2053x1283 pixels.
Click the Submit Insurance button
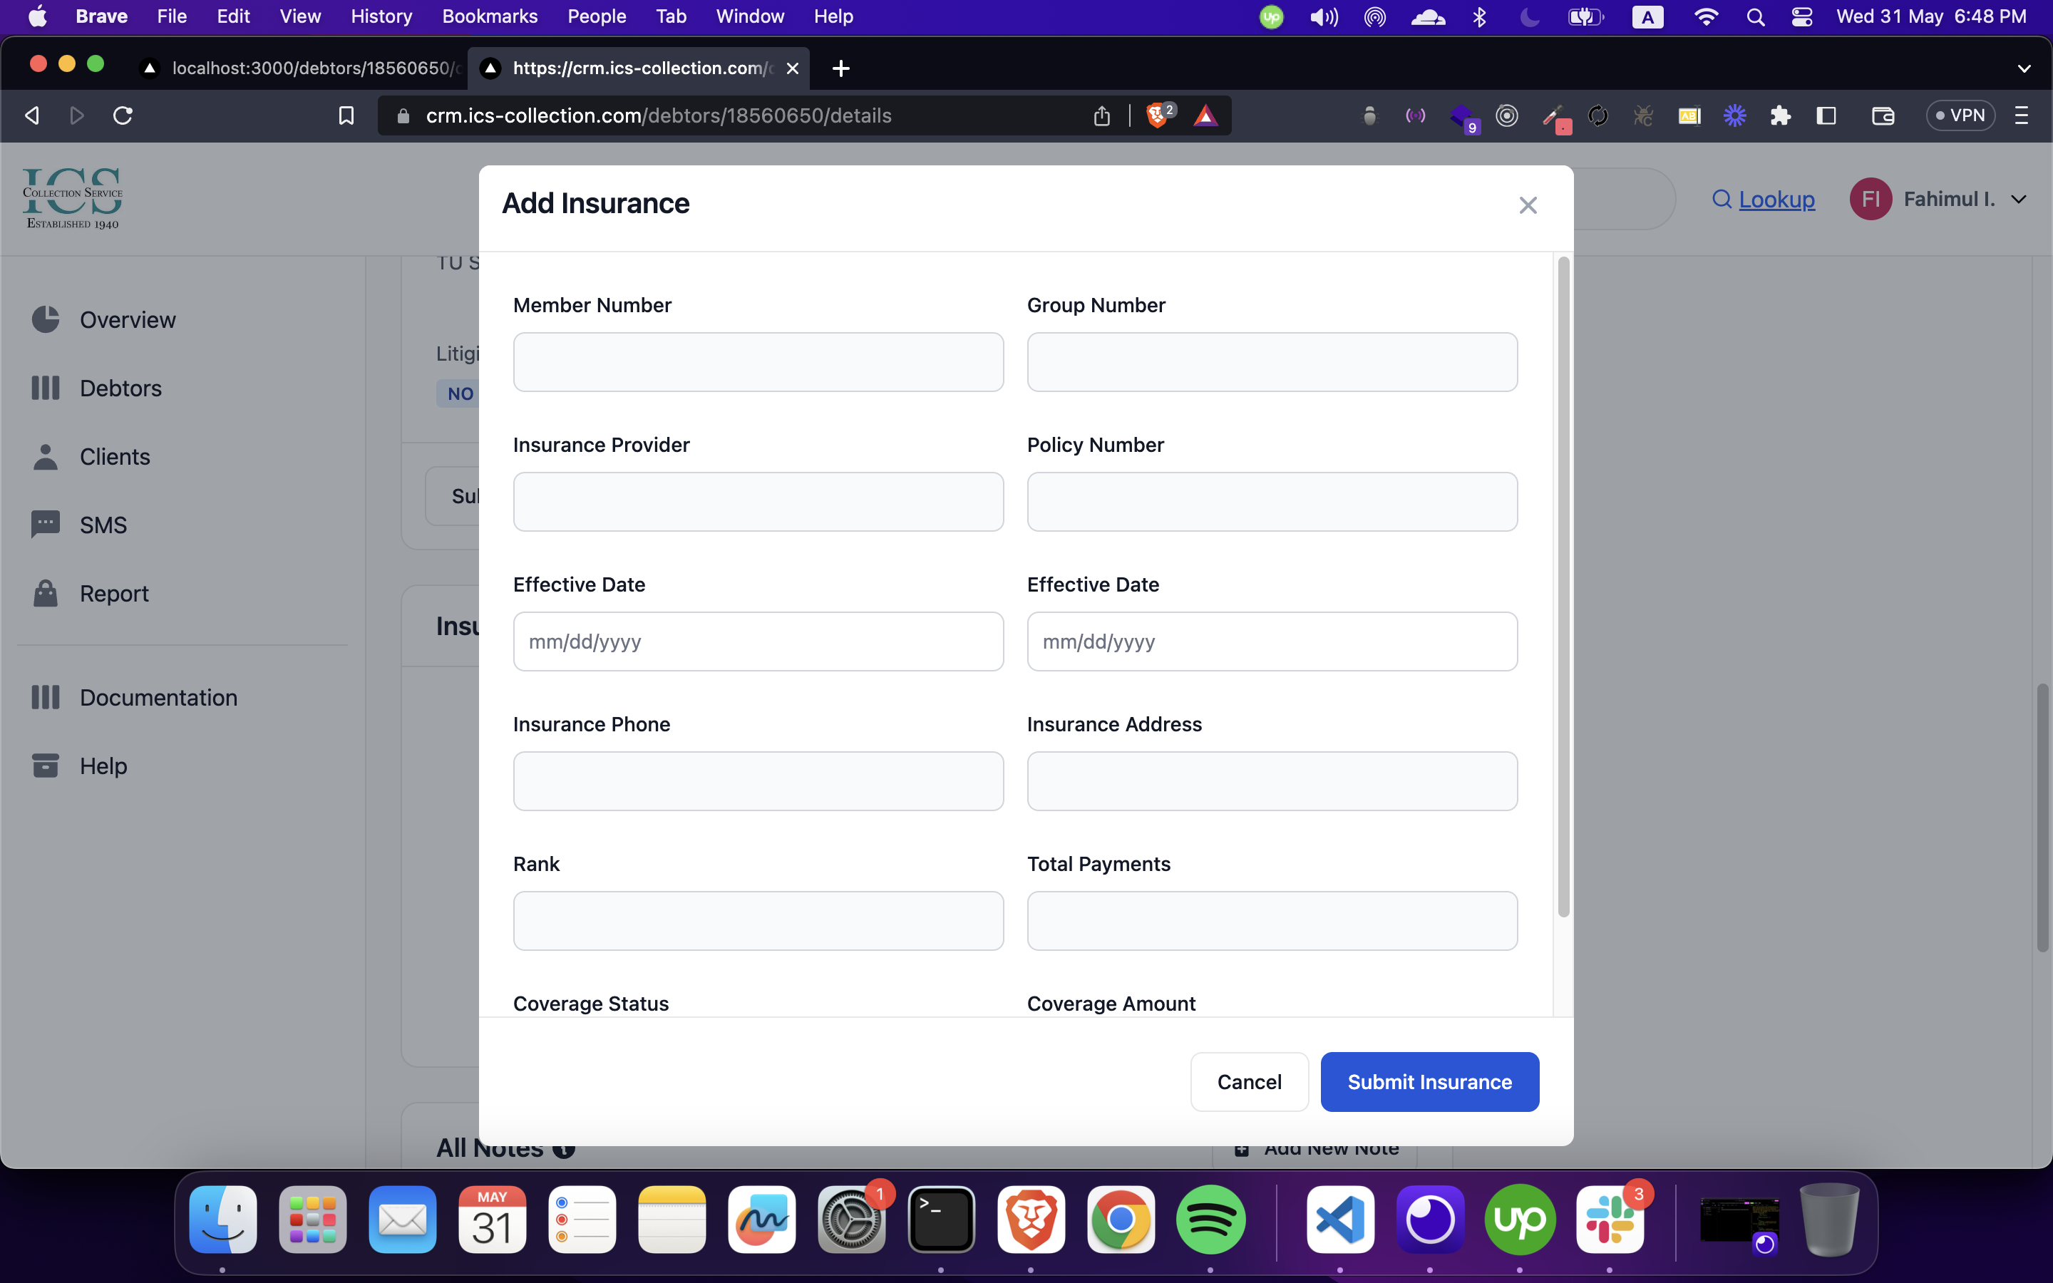click(x=1429, y=1082)
